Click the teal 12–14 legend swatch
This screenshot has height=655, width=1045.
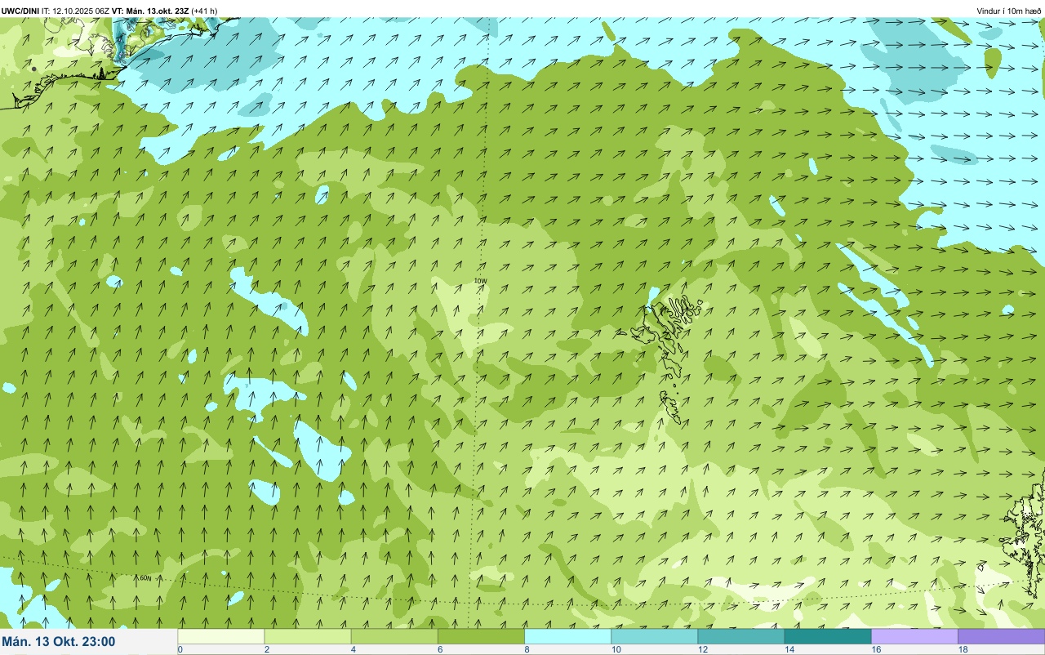[740, 636]
